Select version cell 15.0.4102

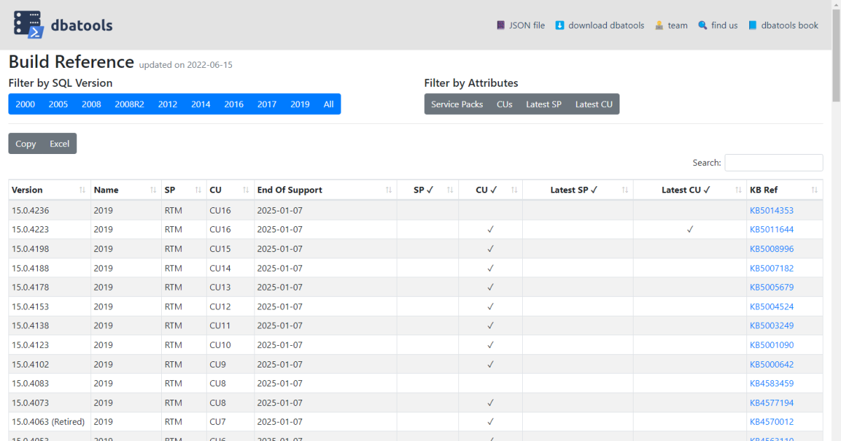coord(50,364)
